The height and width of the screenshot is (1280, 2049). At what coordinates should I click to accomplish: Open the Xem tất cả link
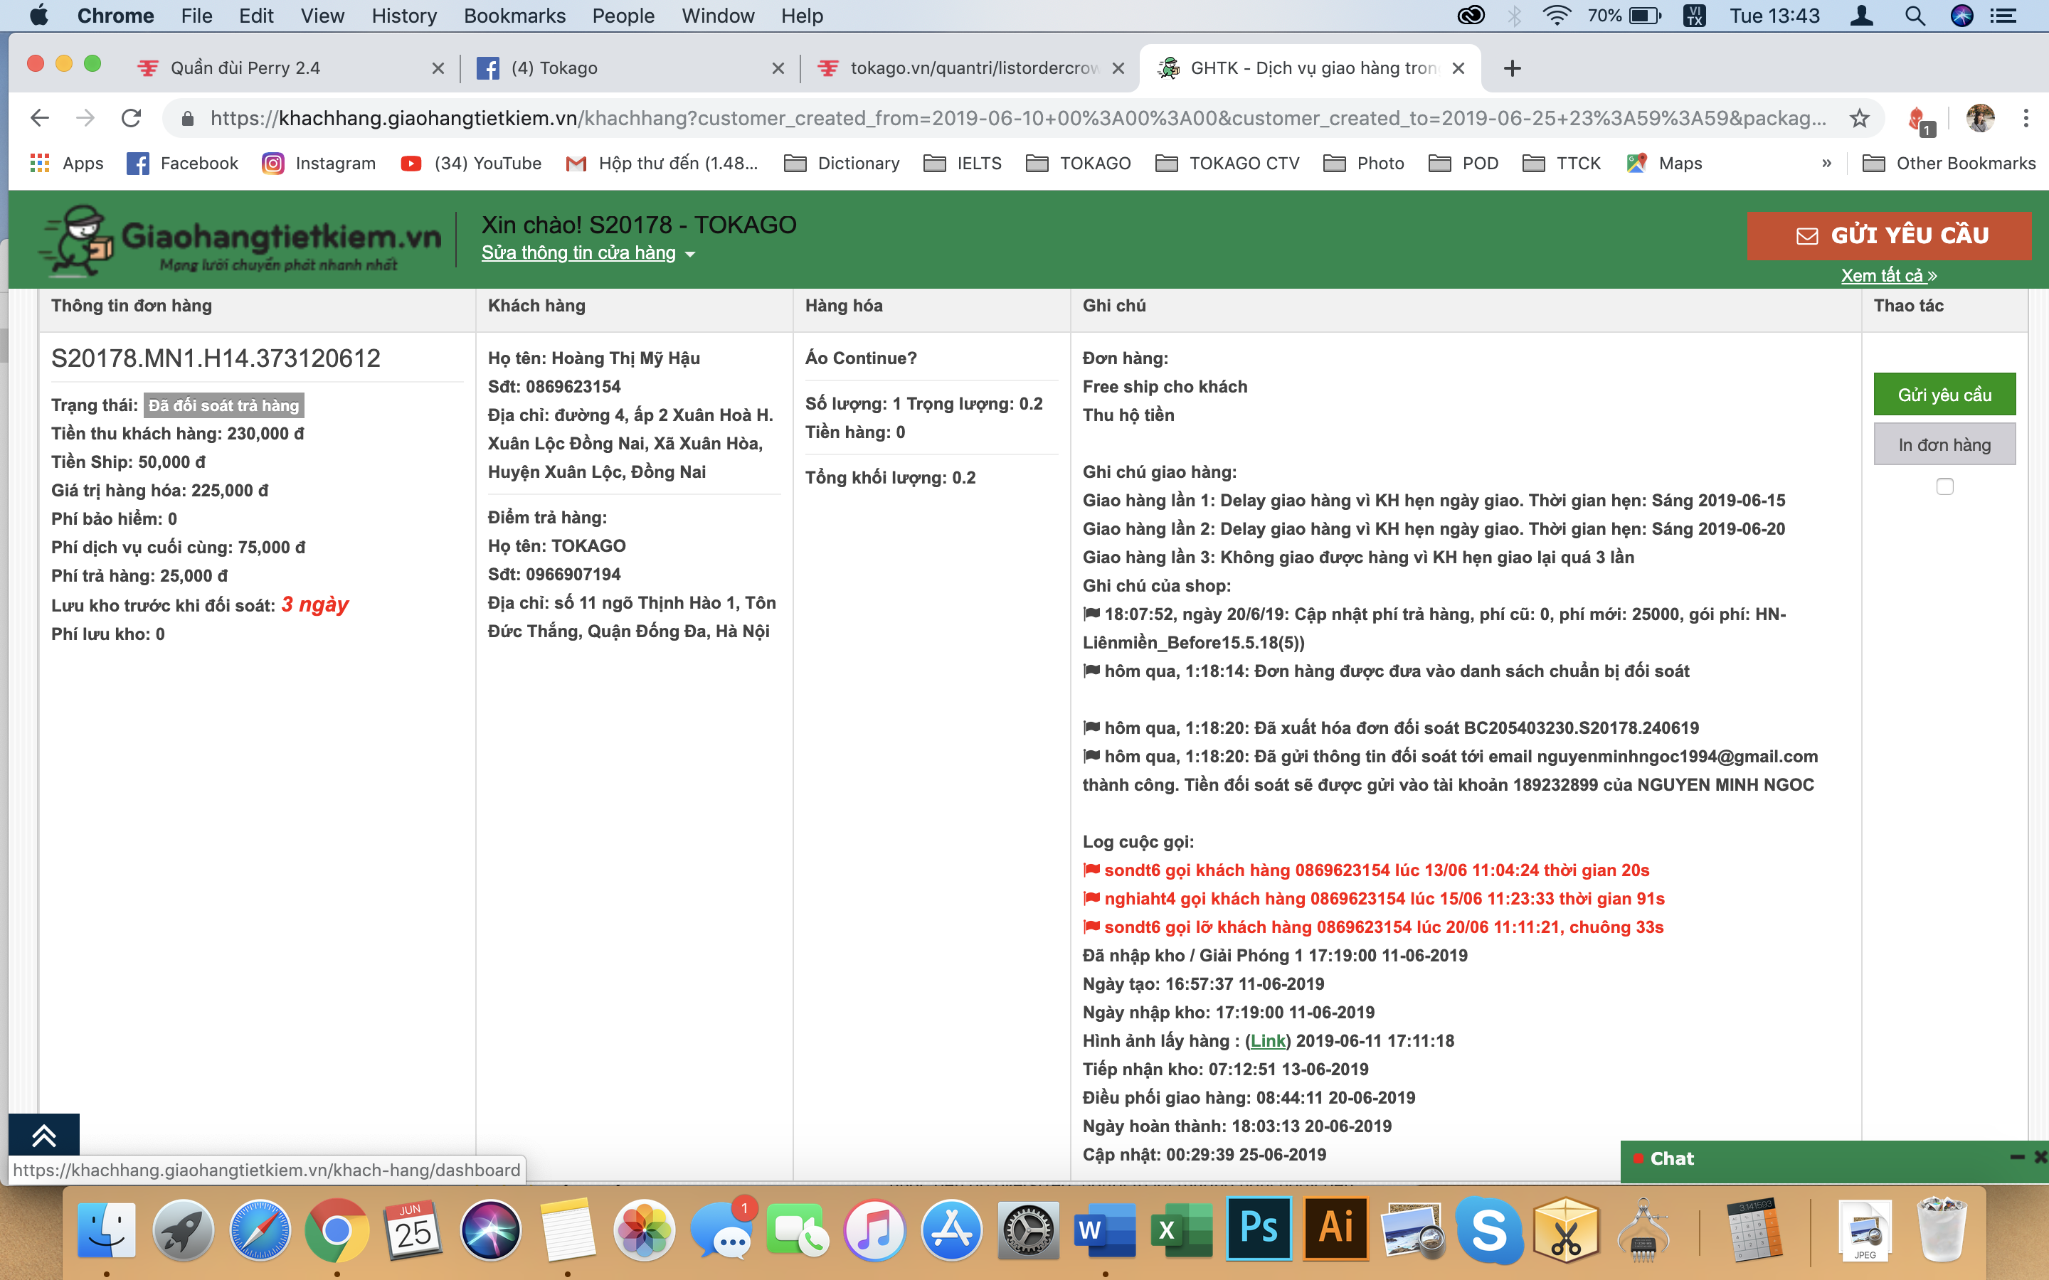(1889, 275)
